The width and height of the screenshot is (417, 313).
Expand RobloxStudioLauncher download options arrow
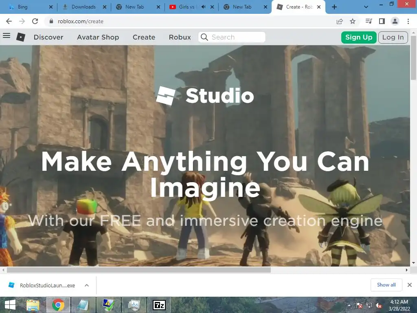click(87, 285)
